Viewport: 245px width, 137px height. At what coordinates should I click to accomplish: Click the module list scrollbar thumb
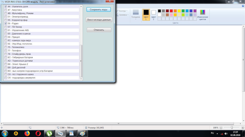tap(81, 61)
